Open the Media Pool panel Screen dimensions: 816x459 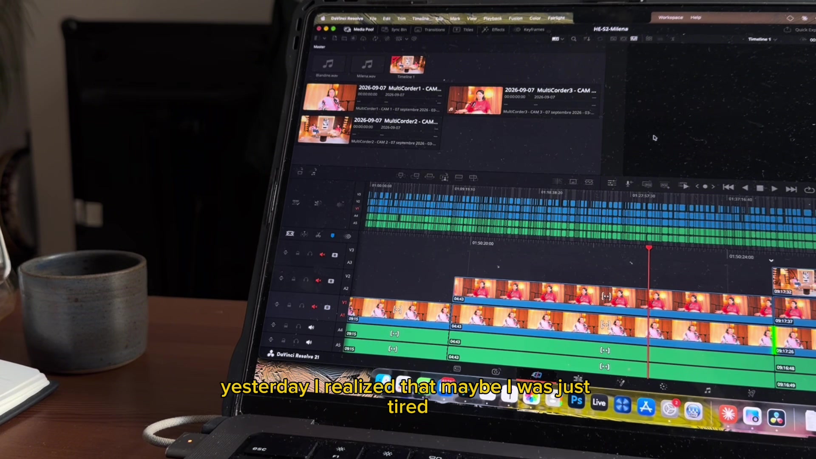tap(359, 29)
